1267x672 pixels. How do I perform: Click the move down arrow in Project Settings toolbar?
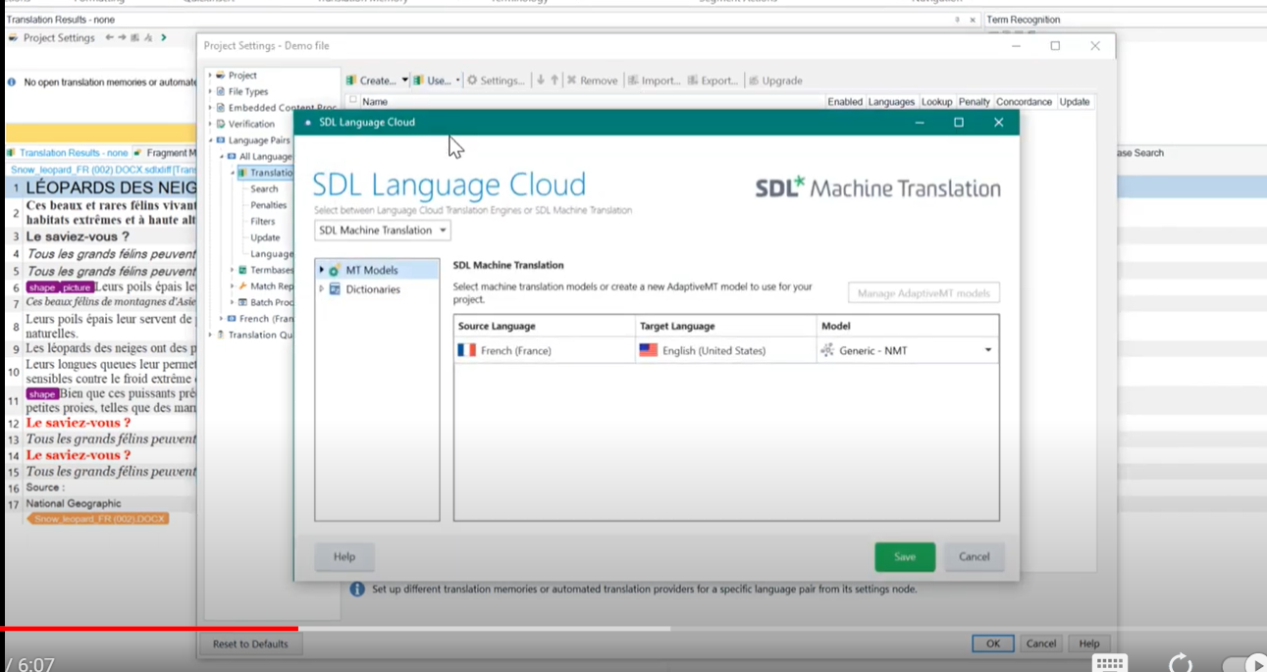pyautogui.click(x=541, y=80)
